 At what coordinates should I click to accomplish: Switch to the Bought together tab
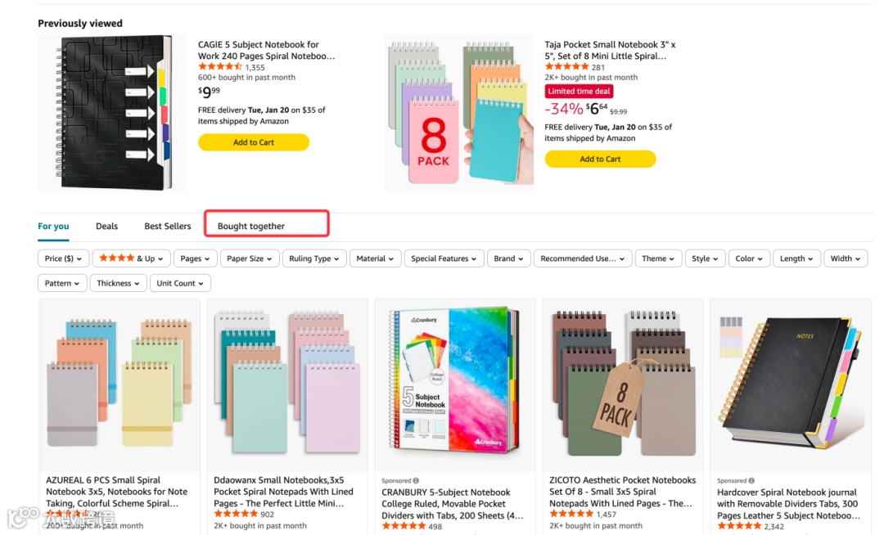[x=251, y=226]
